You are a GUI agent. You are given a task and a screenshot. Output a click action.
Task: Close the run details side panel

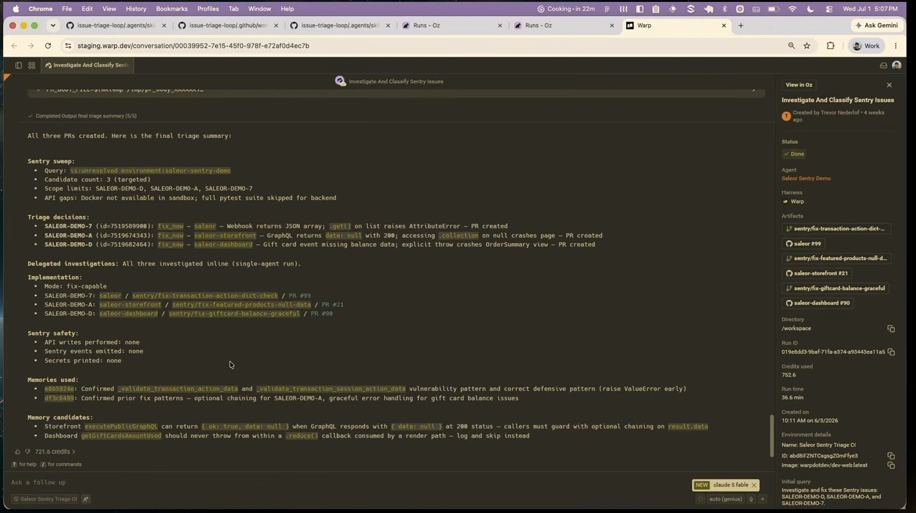(889, 85)
